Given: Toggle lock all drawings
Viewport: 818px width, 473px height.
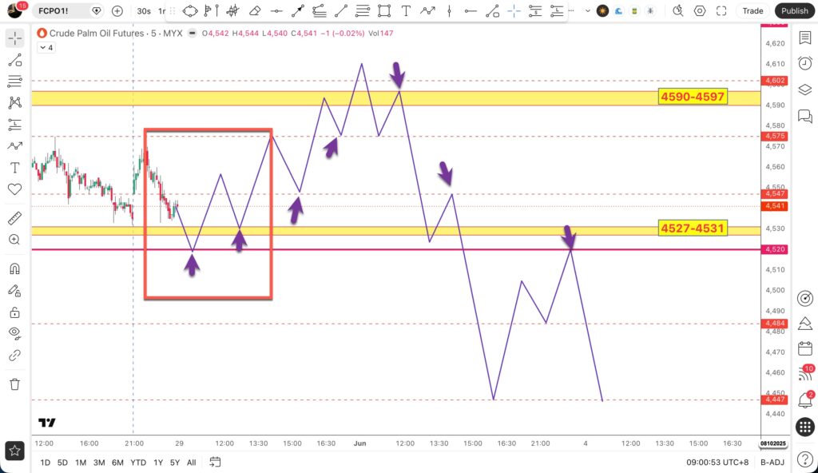Looking at the screenshot, I should (x=14, y=312).
